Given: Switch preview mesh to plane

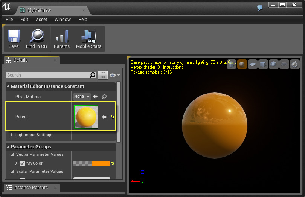Looking at the screenshot, I should [252, 65].
